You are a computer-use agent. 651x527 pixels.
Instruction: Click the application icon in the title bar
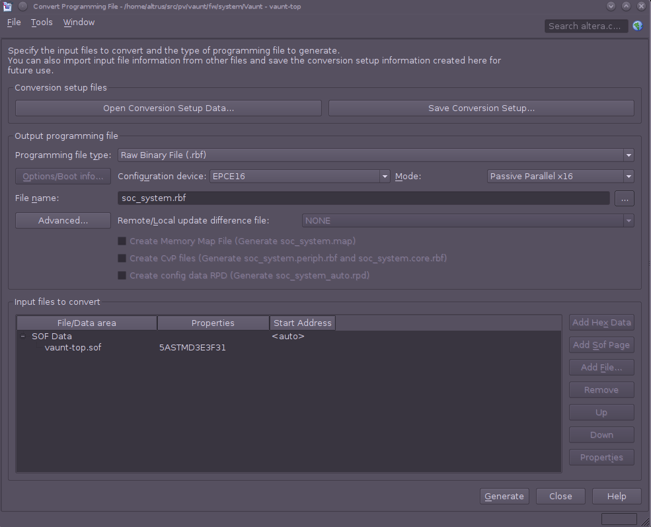click(8, 6)
